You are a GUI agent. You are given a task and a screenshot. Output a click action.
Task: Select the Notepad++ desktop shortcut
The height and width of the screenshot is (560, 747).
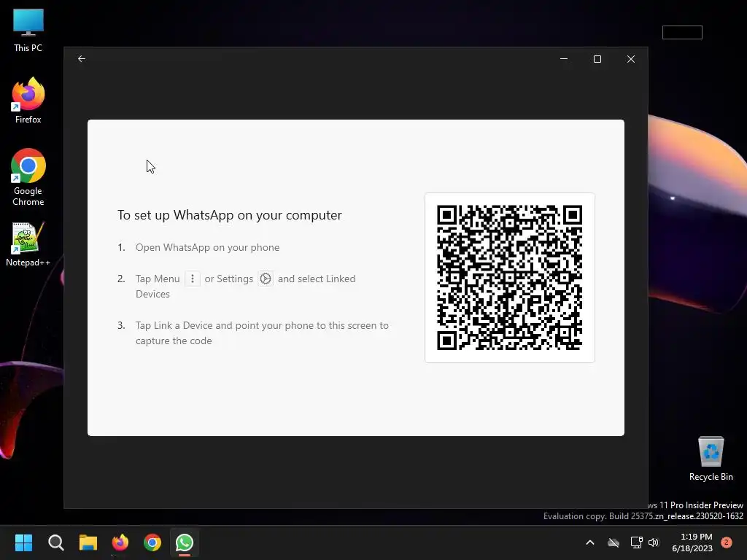coord(28,244)
